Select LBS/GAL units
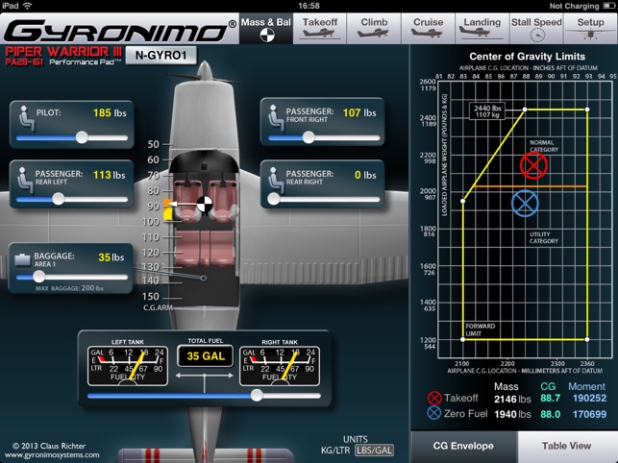This screenshot has height=463, width=618. (x=374, y=450)
